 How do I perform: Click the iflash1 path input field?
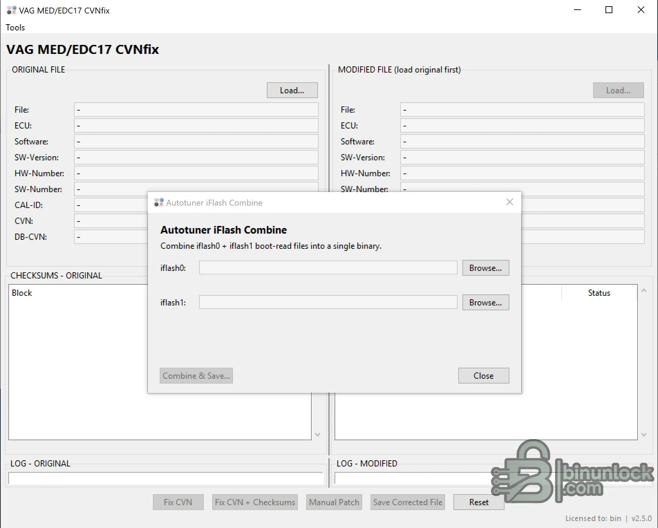coord(328,302)
